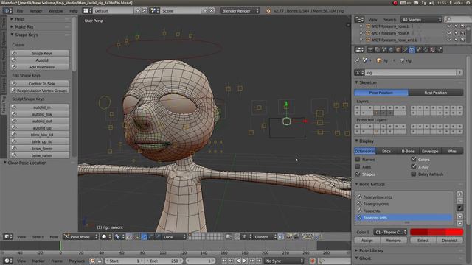The image size is (472, 265).
Task: Open the Blender Render engine dropdown
Action: coord(240,10)
